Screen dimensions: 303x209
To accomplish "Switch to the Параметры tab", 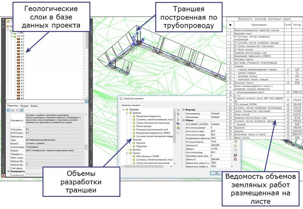I will point(13,106).
